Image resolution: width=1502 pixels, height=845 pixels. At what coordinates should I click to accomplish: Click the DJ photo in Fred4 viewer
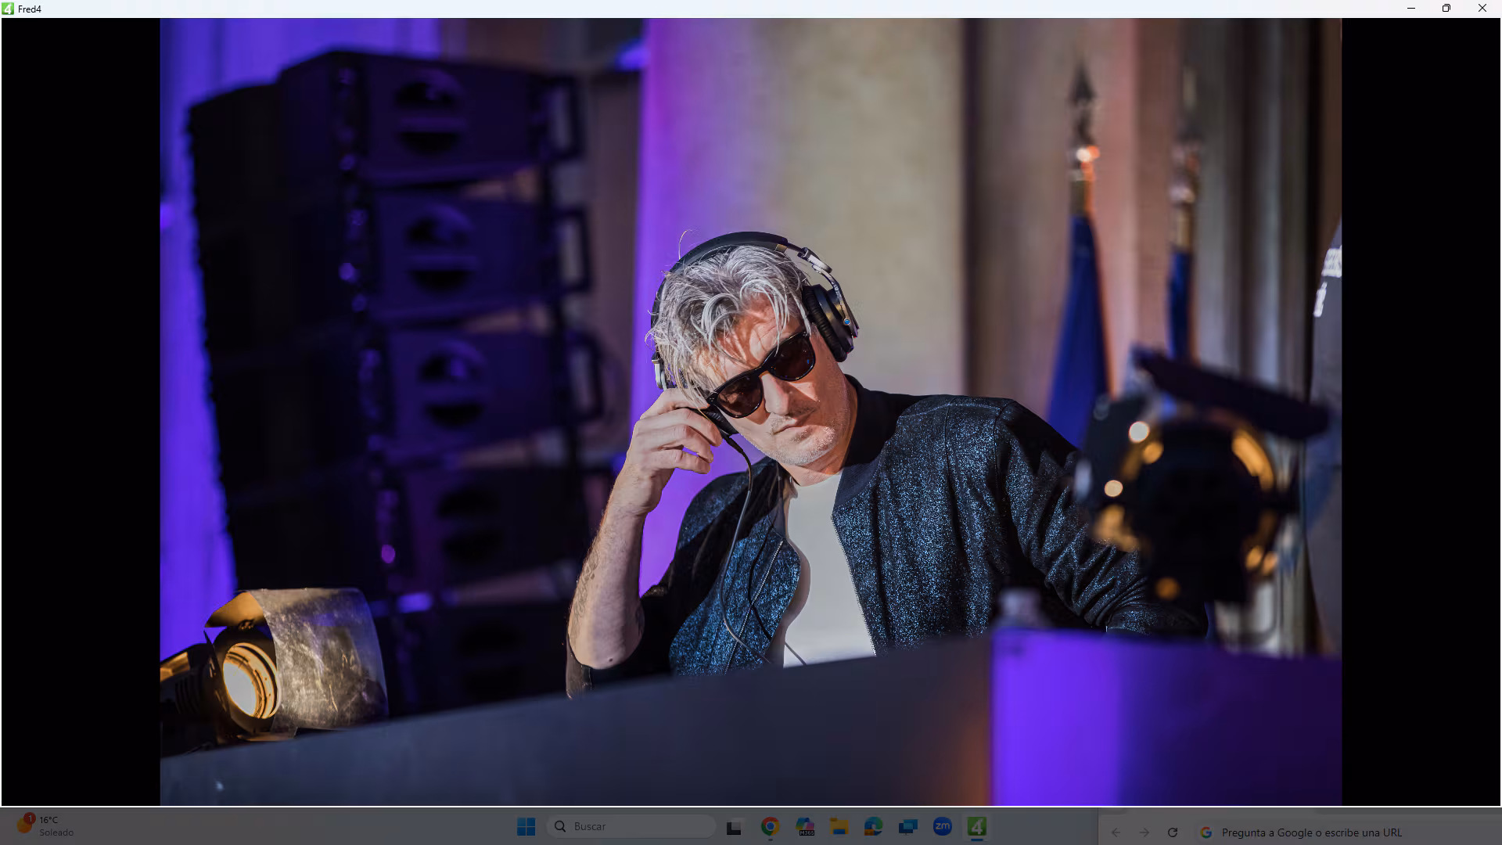[x=751, y=412]
